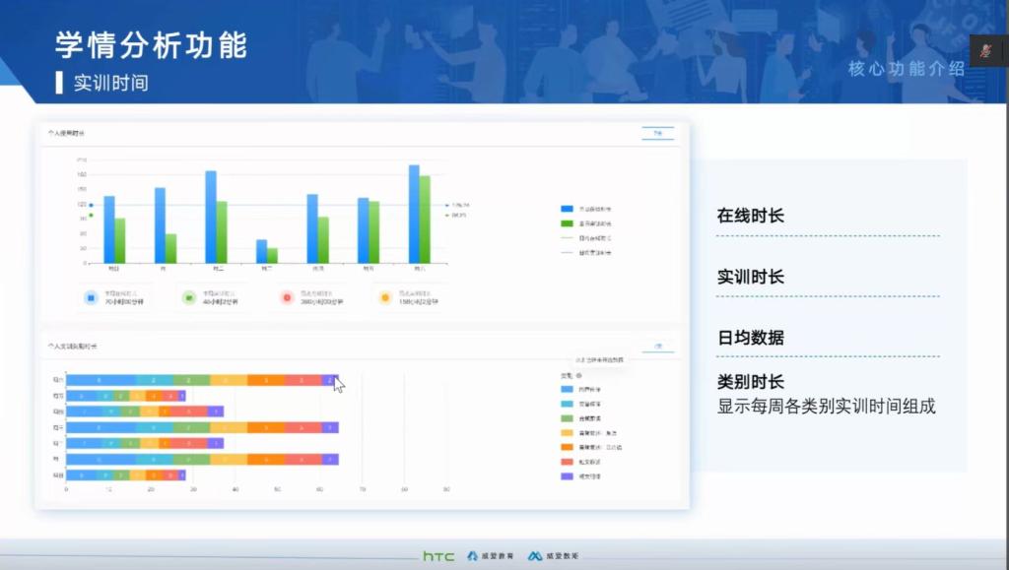The width and height of the screenshot is (1009, 570).
Task: Click the 类别时长 feature heading
Action: (x=750, y=382)
